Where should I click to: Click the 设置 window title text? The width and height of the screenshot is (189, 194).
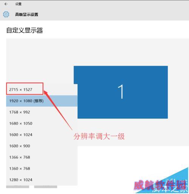click(x=18, y=4)
